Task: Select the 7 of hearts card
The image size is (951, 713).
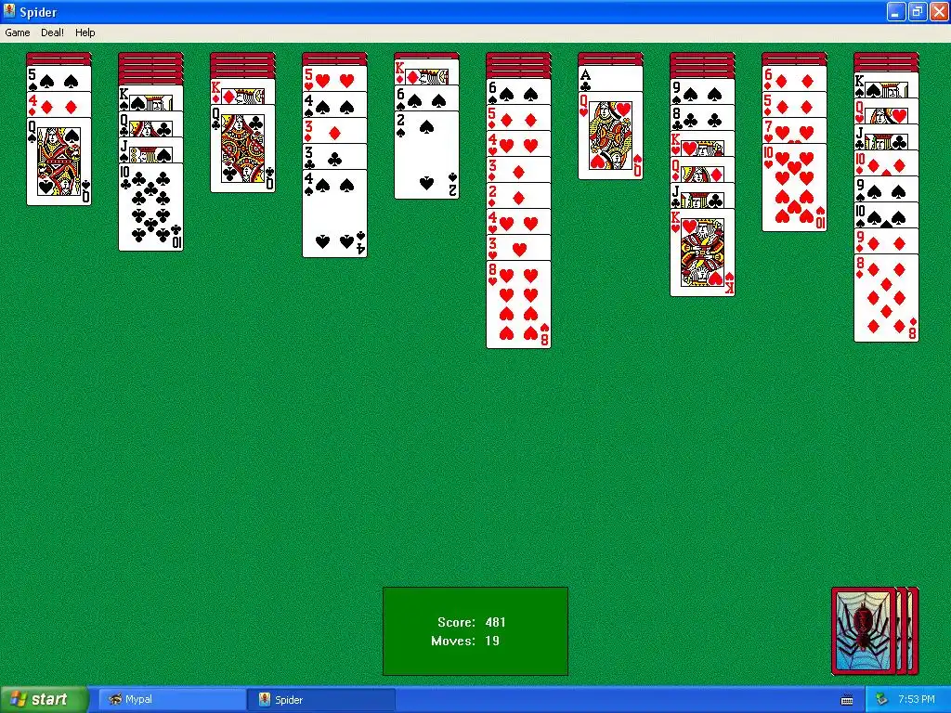Action: pyautogui.click(x=794, y=131)
